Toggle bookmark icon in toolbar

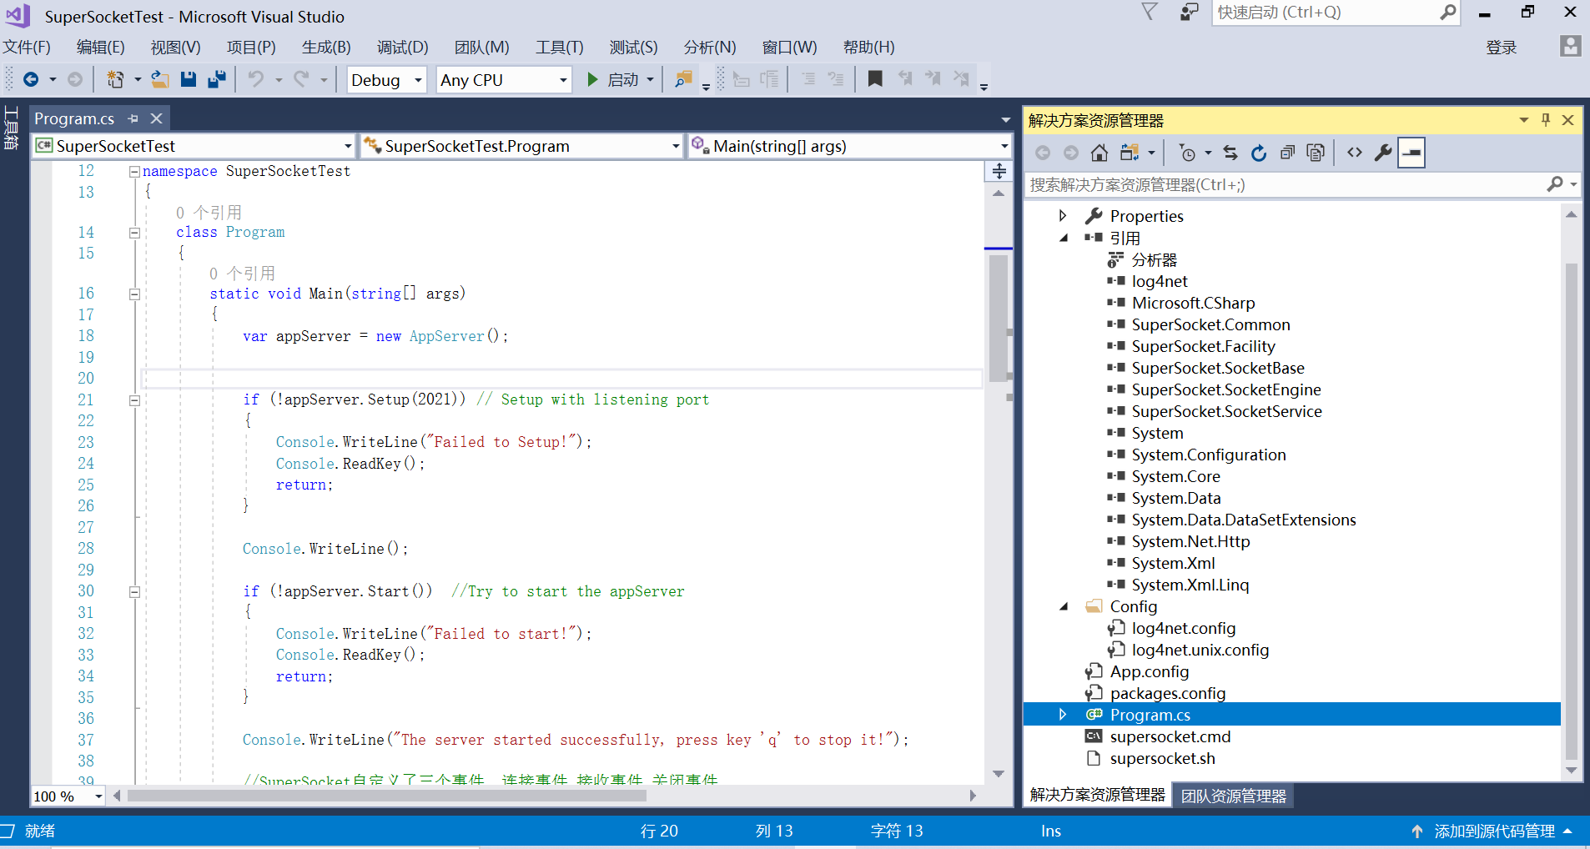pyautogui.click(x=875, y=79)
